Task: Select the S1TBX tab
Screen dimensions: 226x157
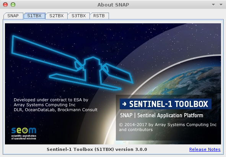Action: 34,16
